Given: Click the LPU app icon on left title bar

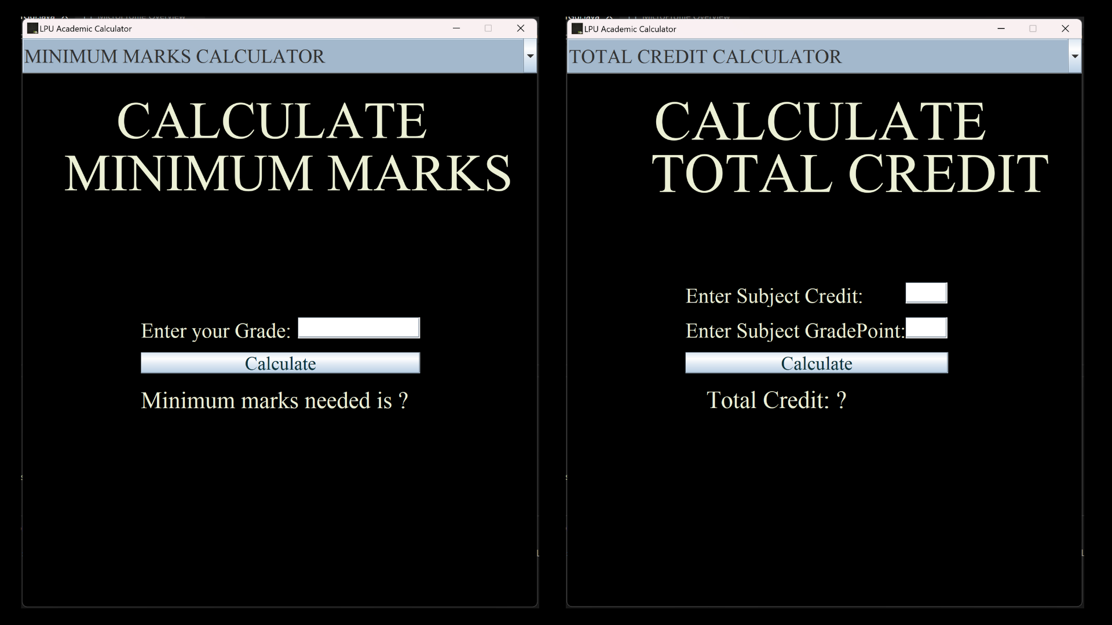Looking at the screenshot, I should pyautogui.click(x=32, y=28).
